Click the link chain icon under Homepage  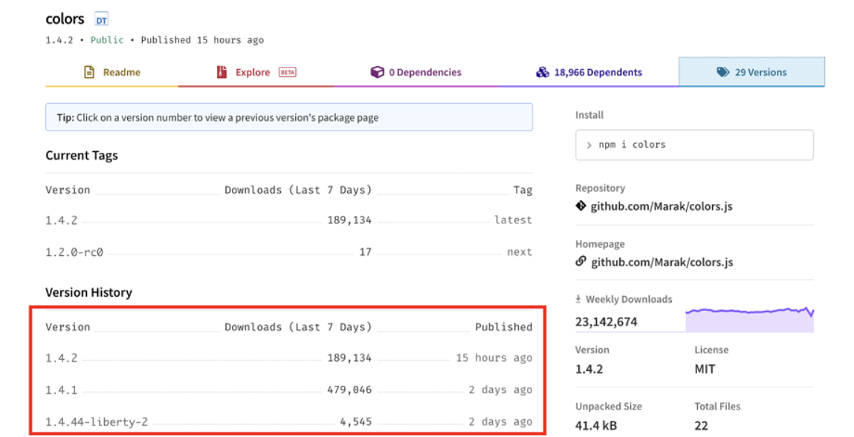(580, 261)
